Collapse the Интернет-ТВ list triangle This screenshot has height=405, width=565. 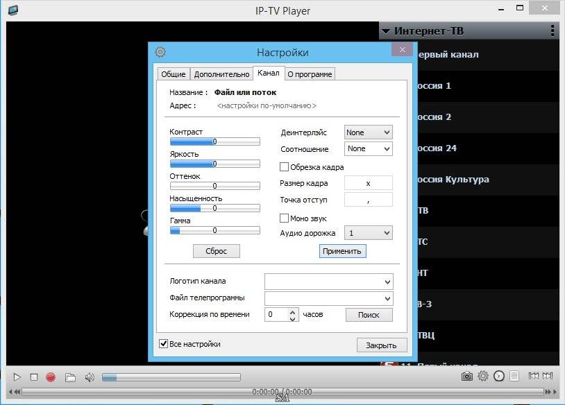(x=385, y=31)
